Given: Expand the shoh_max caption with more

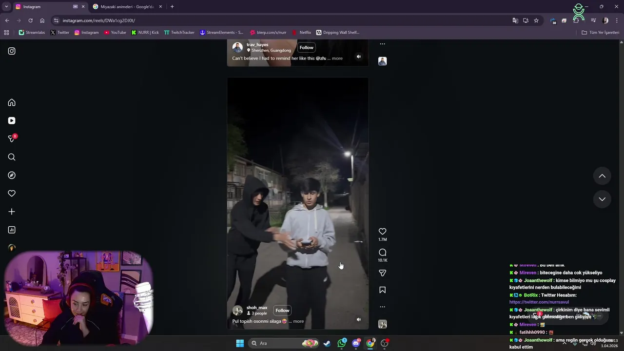Looking at the screenshot, I should click(x=298, y=321).
